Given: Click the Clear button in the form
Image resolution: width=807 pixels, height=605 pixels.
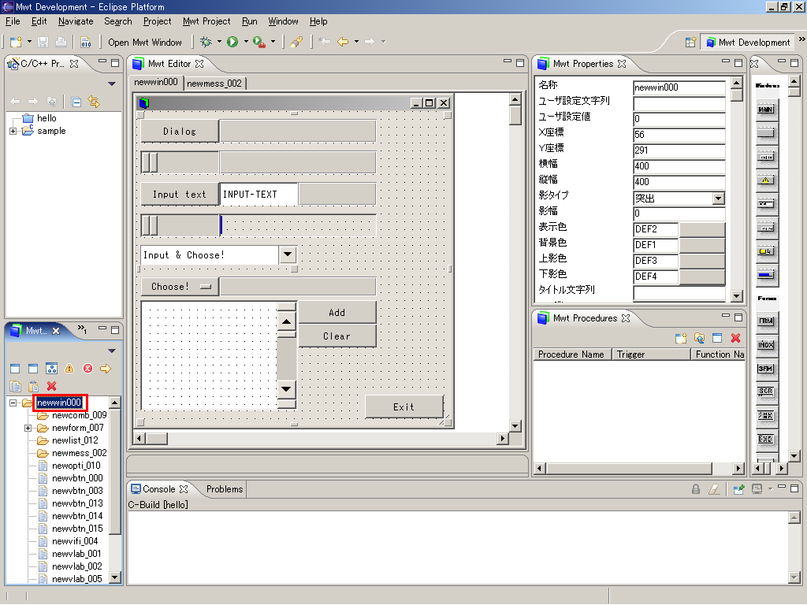Looking at the screenshot, I should pos(337,336).
